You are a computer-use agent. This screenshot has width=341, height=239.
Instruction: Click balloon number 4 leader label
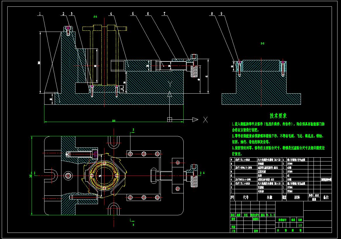[x=111, y=14]
